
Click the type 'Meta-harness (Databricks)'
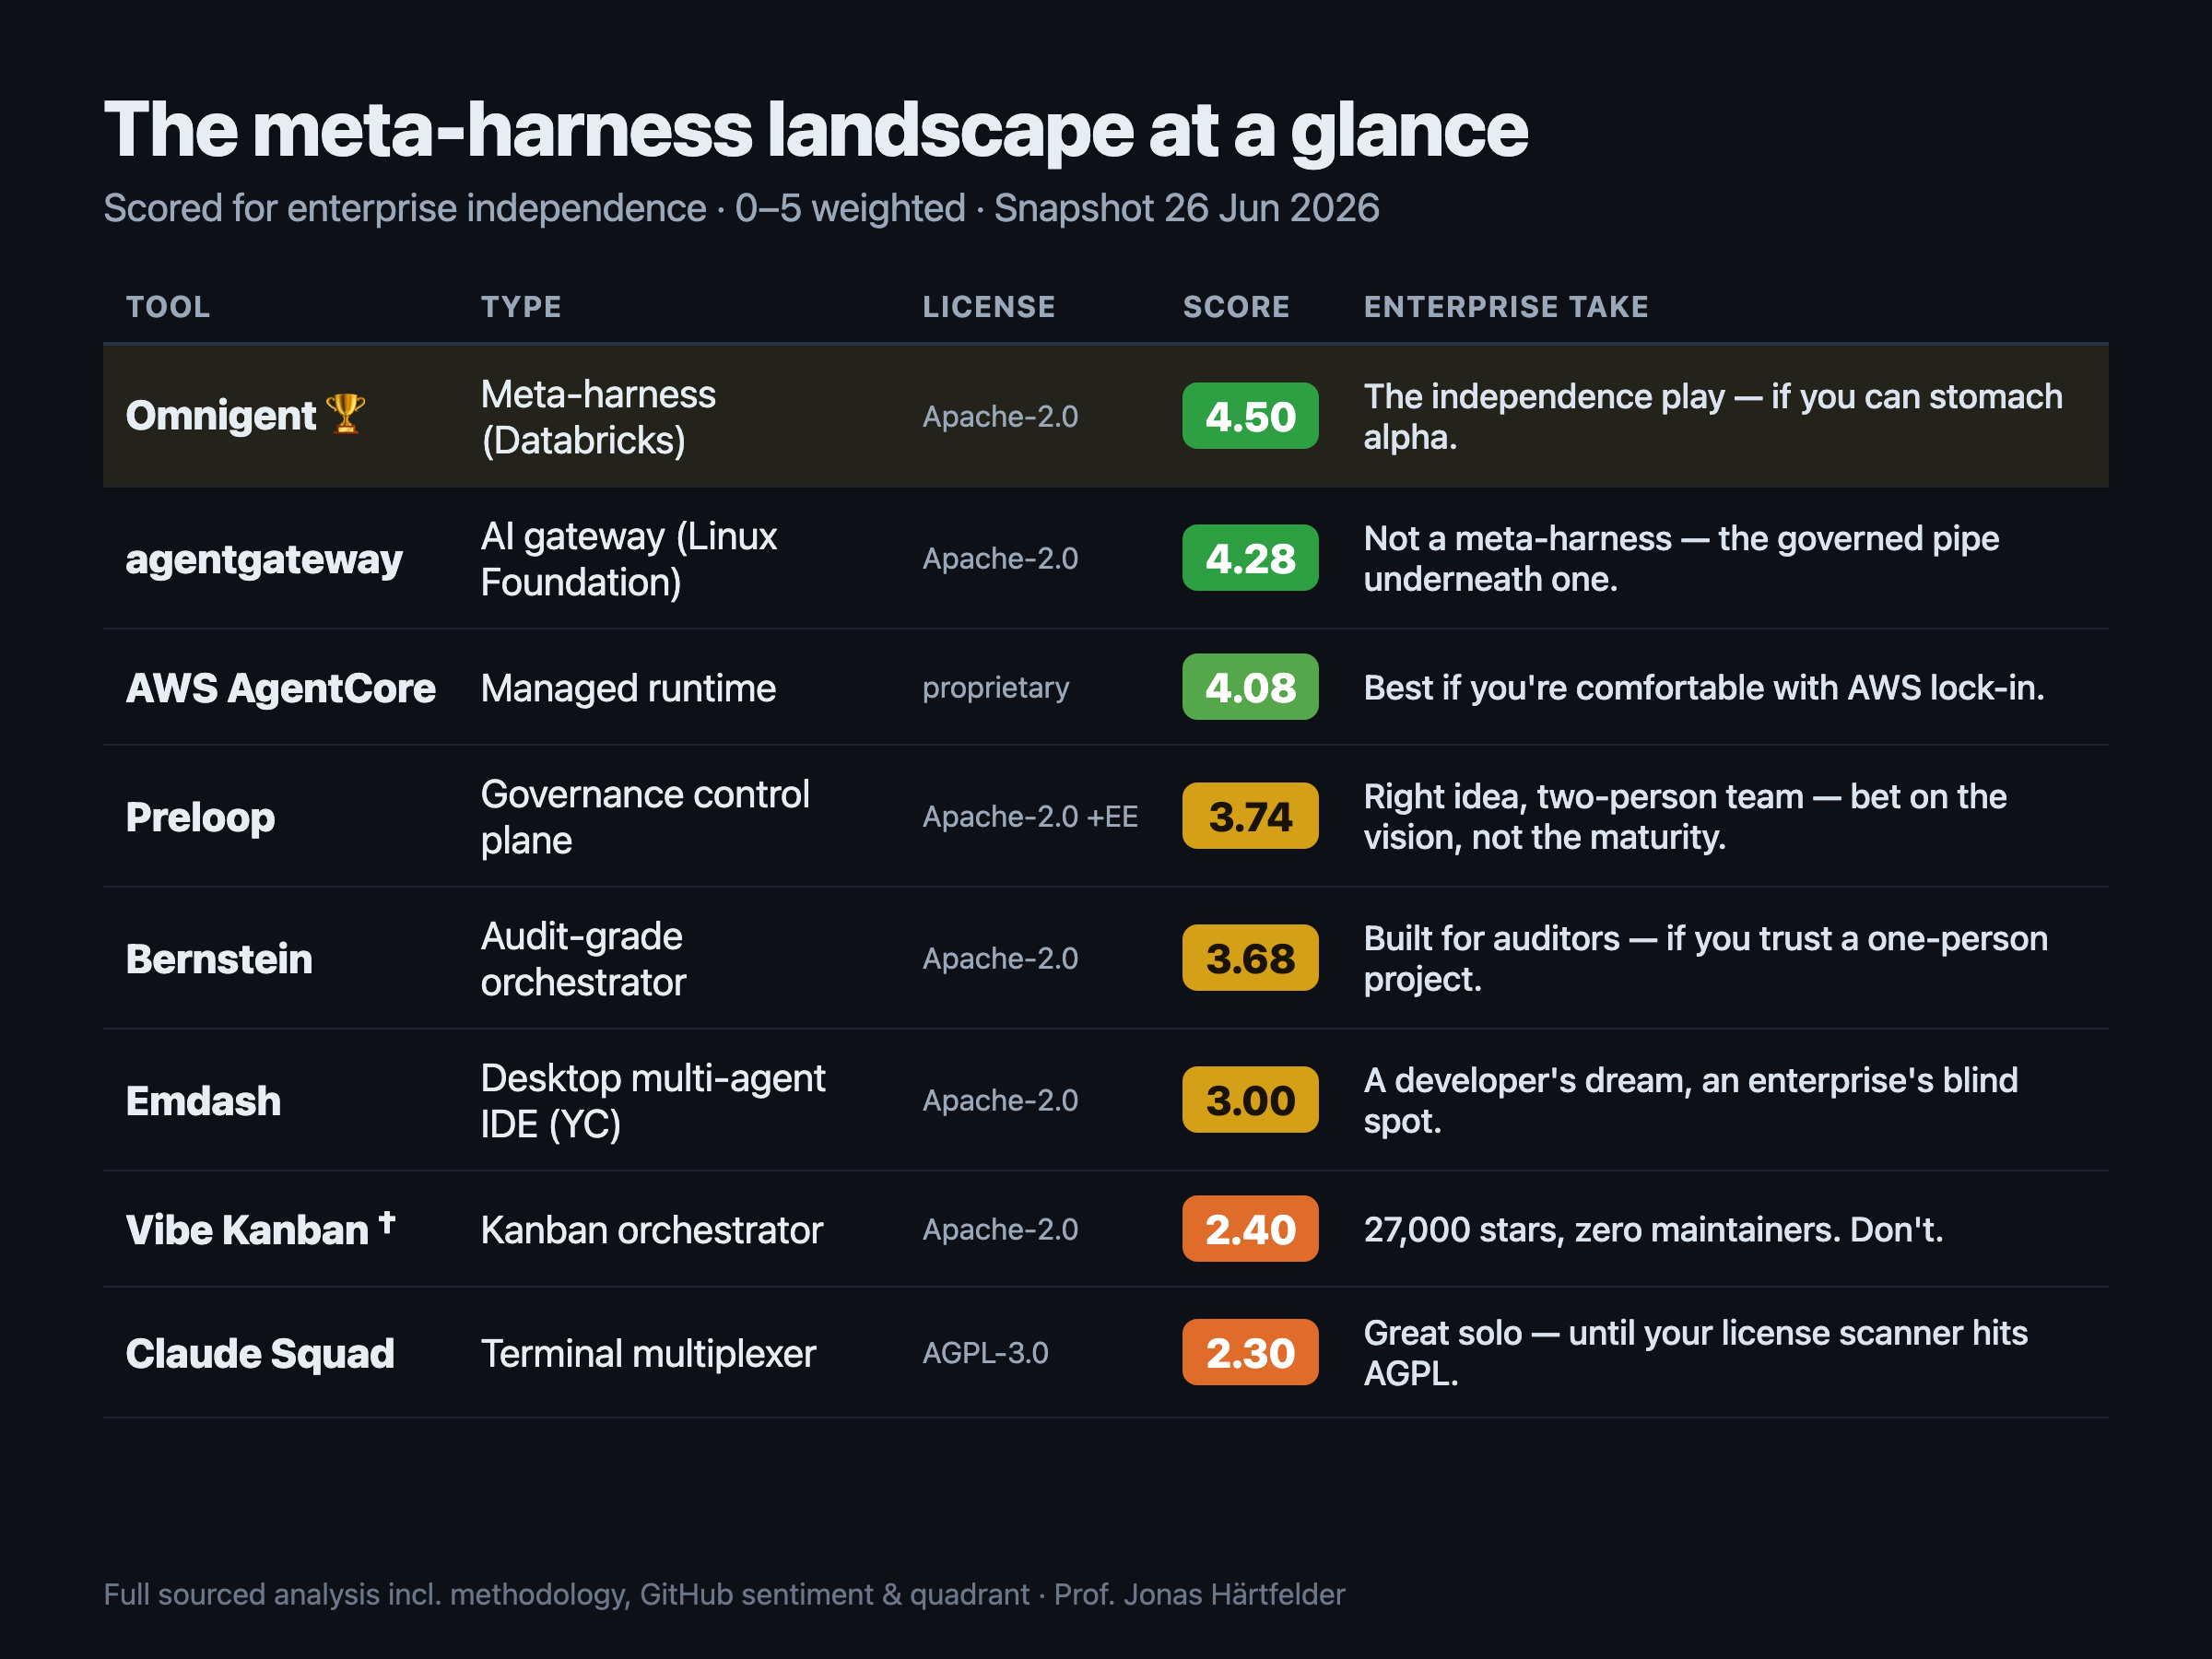598,417
